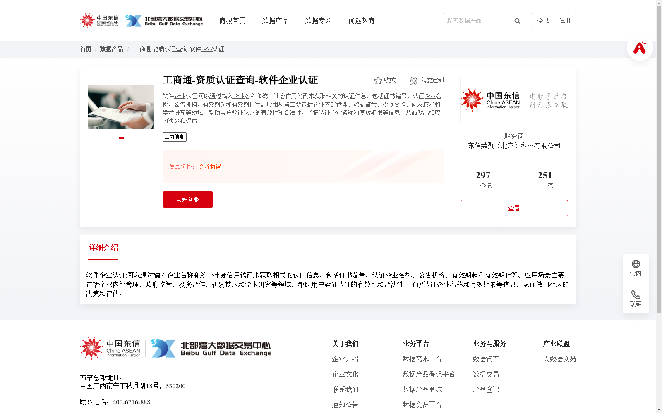Image resolution: width=662 pixels, height=413 pixels.
Task: Open footer link 联系我们
Action: 345,389
